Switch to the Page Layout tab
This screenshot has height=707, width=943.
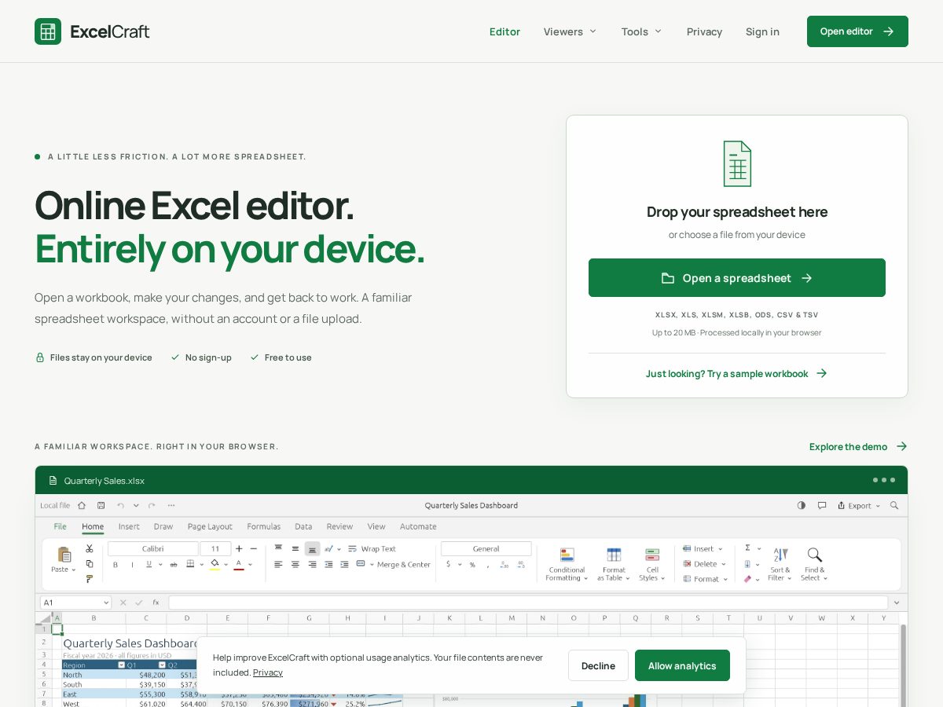click(210, 526)
